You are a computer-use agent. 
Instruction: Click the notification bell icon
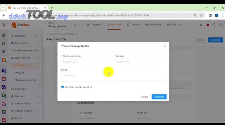(201, 25)
